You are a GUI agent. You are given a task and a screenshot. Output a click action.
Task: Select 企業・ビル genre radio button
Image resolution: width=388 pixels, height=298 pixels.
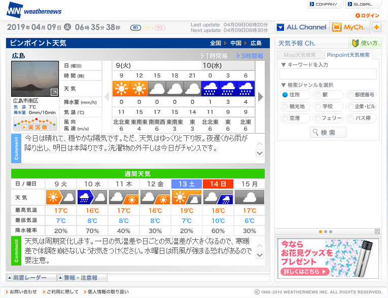tap(351, 106)
